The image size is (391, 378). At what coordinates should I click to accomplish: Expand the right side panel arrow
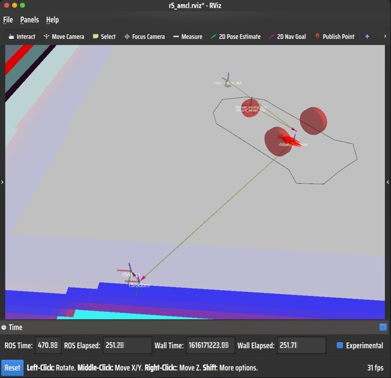[x=388, y=182]
